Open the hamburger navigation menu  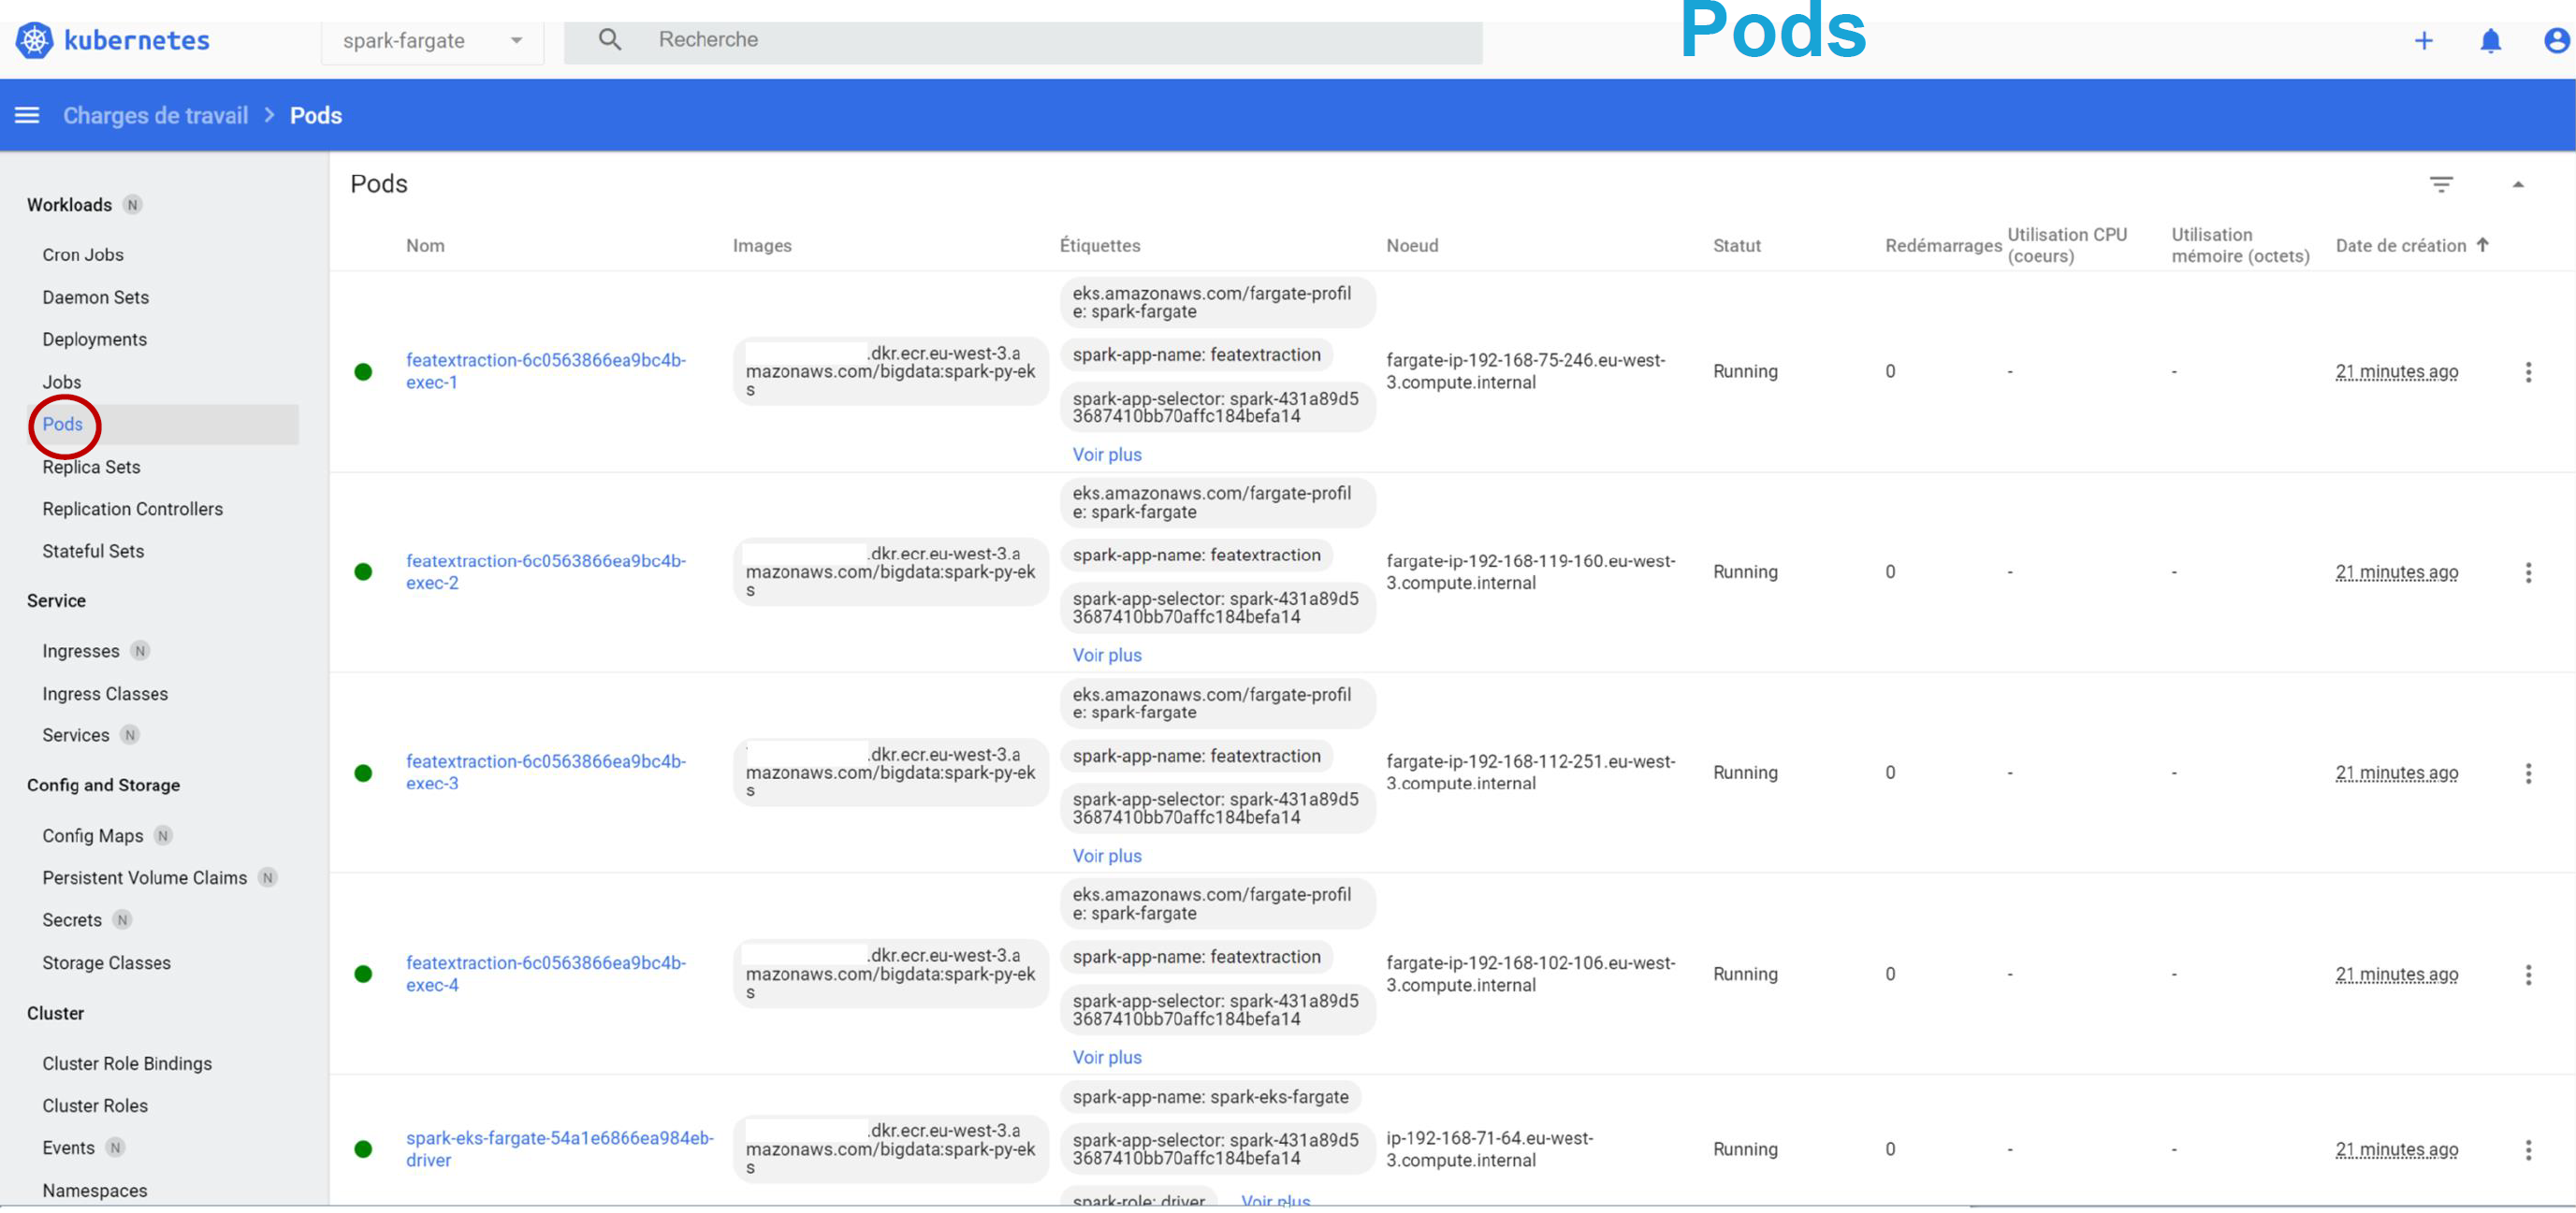tap(26, 114)
